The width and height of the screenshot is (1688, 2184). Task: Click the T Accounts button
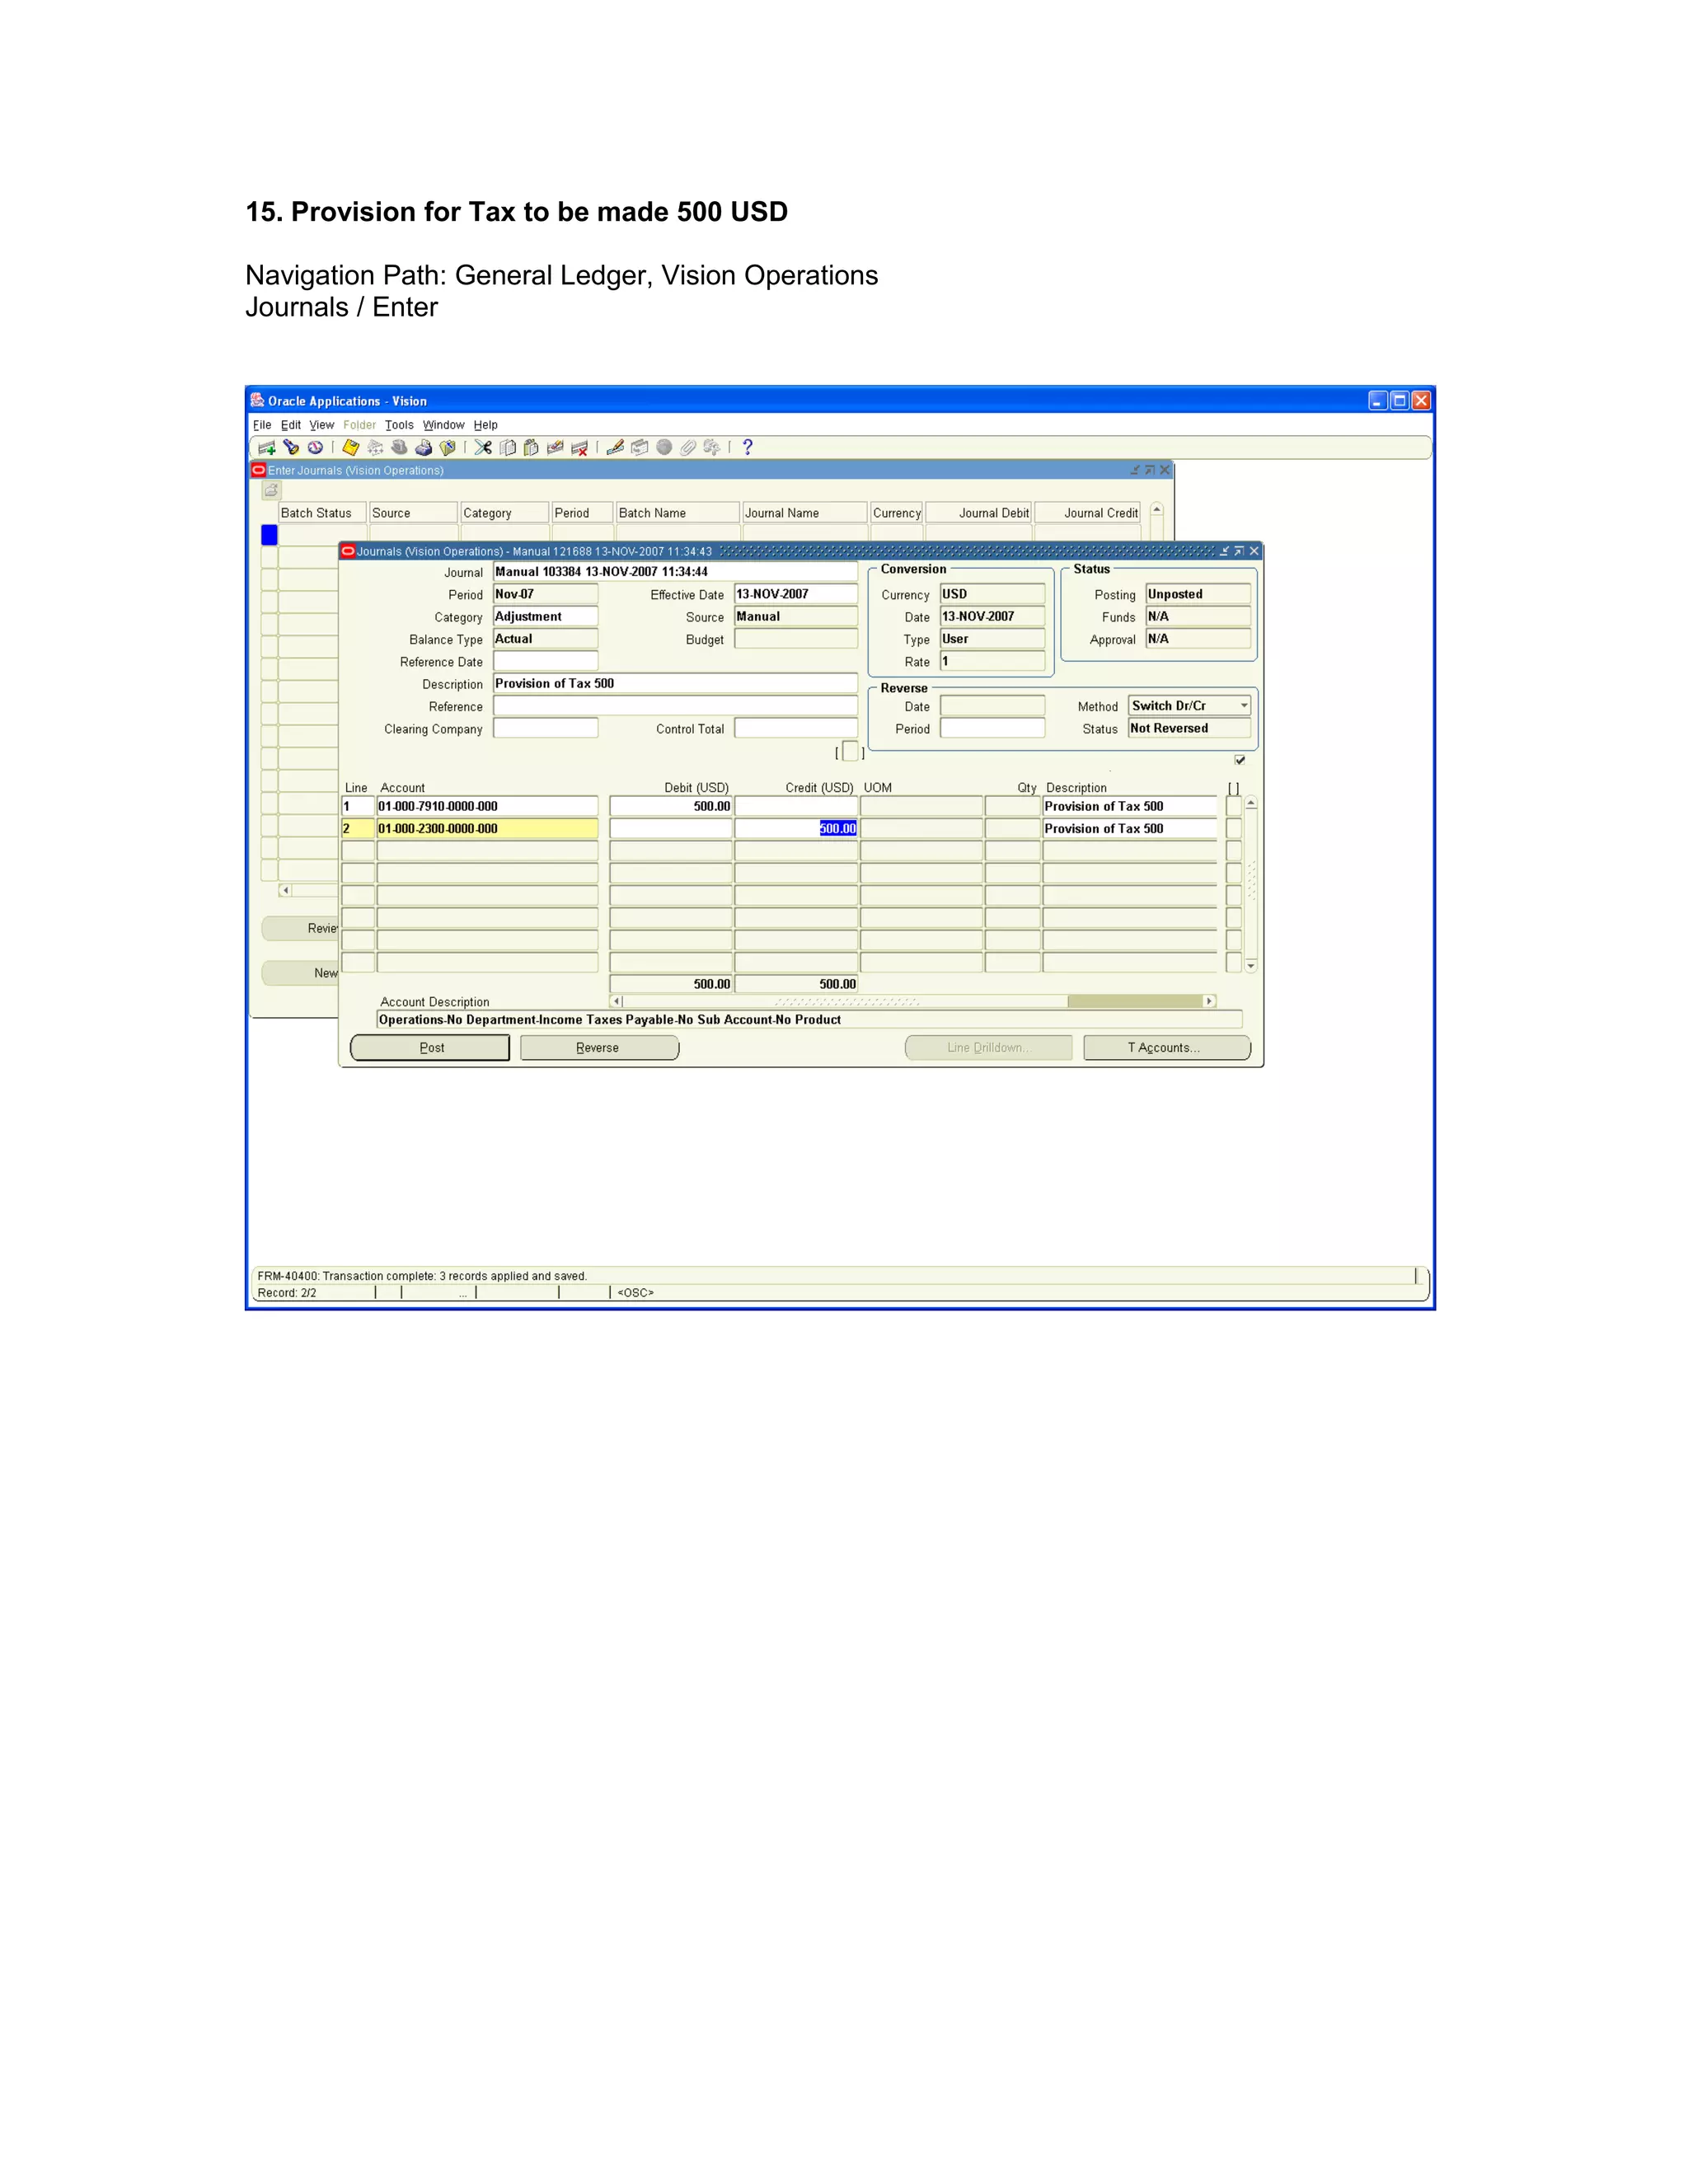[x=1166, y=1048]
